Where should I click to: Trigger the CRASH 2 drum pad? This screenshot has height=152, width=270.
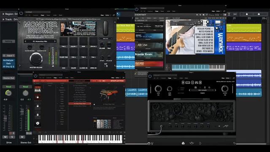point(93,41)
